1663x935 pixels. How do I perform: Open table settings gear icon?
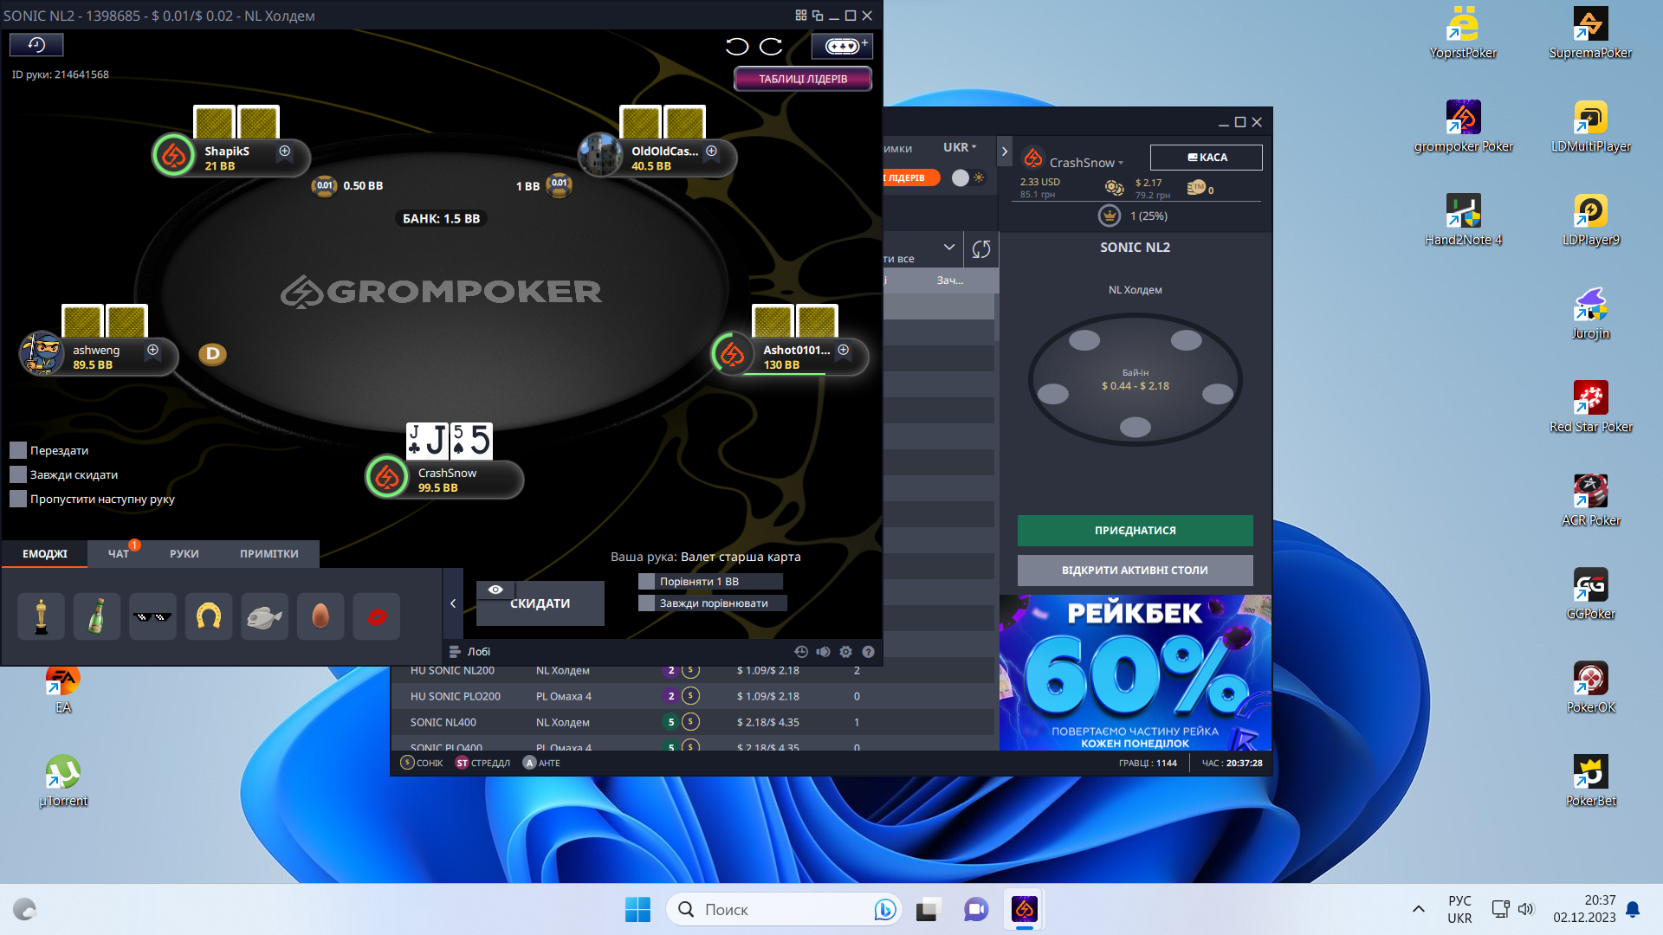point(845,652)
